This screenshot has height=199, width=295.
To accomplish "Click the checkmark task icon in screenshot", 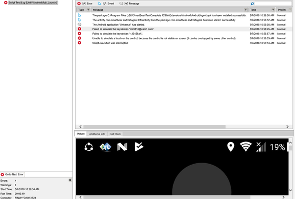I will point(139,147).
